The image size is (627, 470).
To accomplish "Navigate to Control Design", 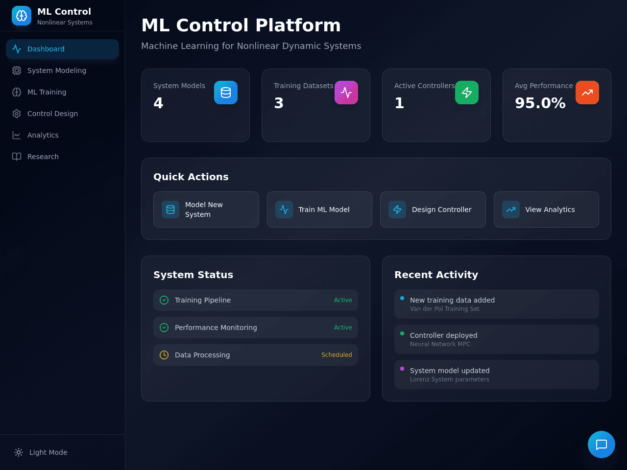I will [x=62, y=114].
